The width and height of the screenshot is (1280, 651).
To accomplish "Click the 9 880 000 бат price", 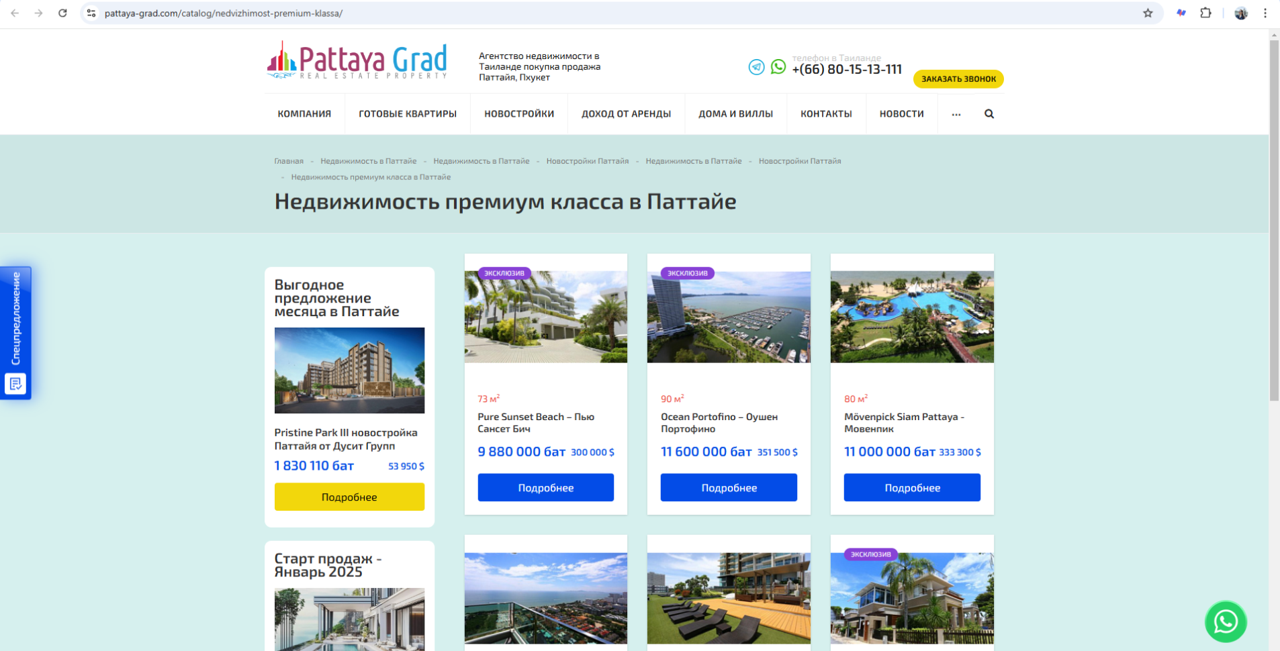I will (x=522, y=452).
